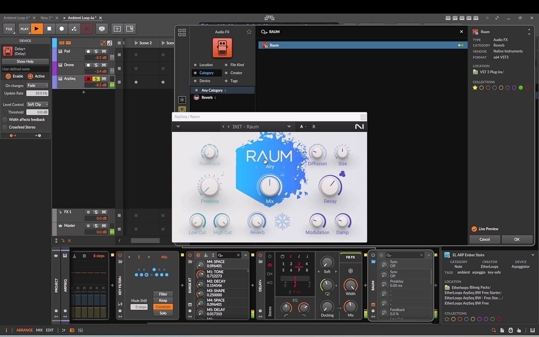Toggle automation write icon in transport
The image size is (539, 337).
click(74, 29)
